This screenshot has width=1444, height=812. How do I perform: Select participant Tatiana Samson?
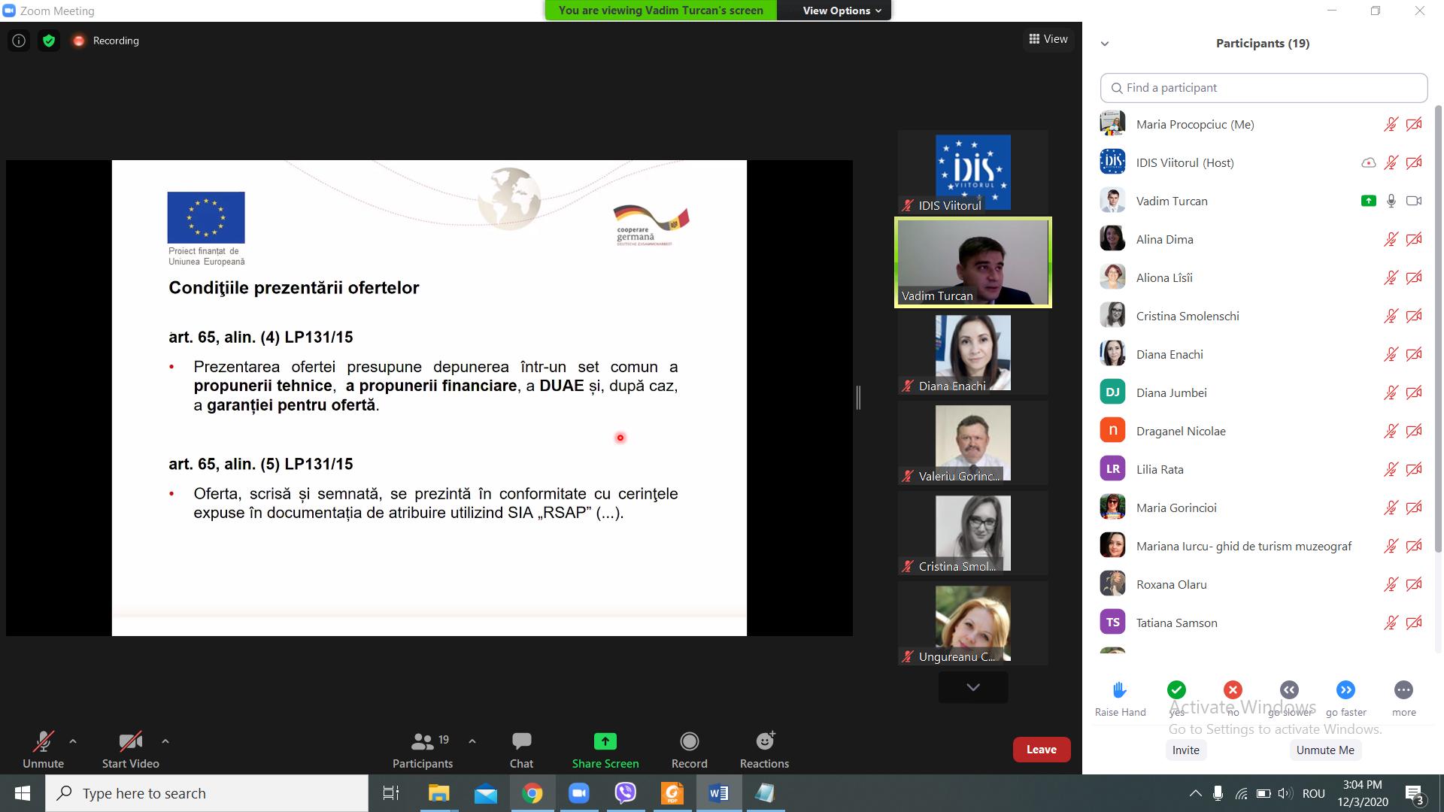(x=1263, y=623)
